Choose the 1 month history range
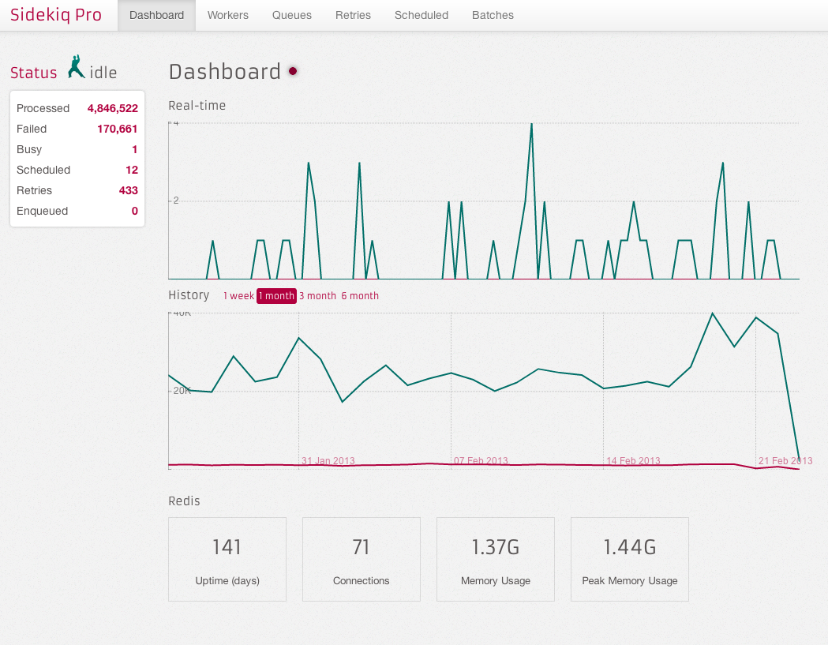Image resolution: width=828 pixels, height=645 pixels. 276,296
